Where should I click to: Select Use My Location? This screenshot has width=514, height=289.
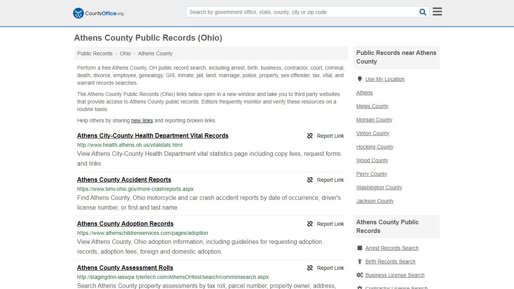(x=385, y=79)
